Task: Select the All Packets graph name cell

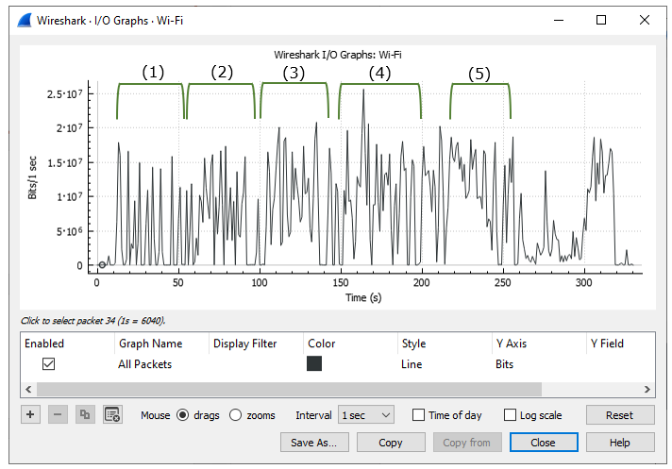Action: coord(144,364)
